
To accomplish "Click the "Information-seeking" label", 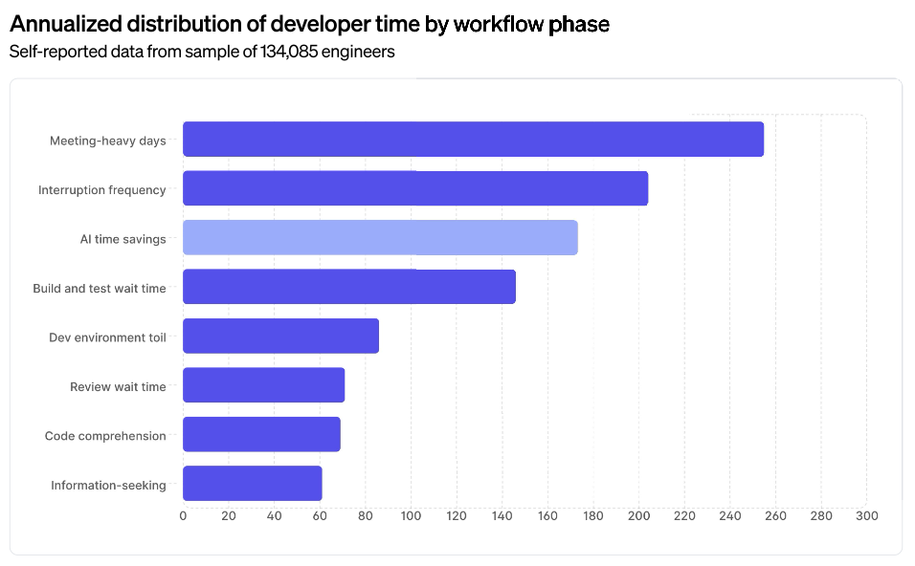I will click(108, 486).
